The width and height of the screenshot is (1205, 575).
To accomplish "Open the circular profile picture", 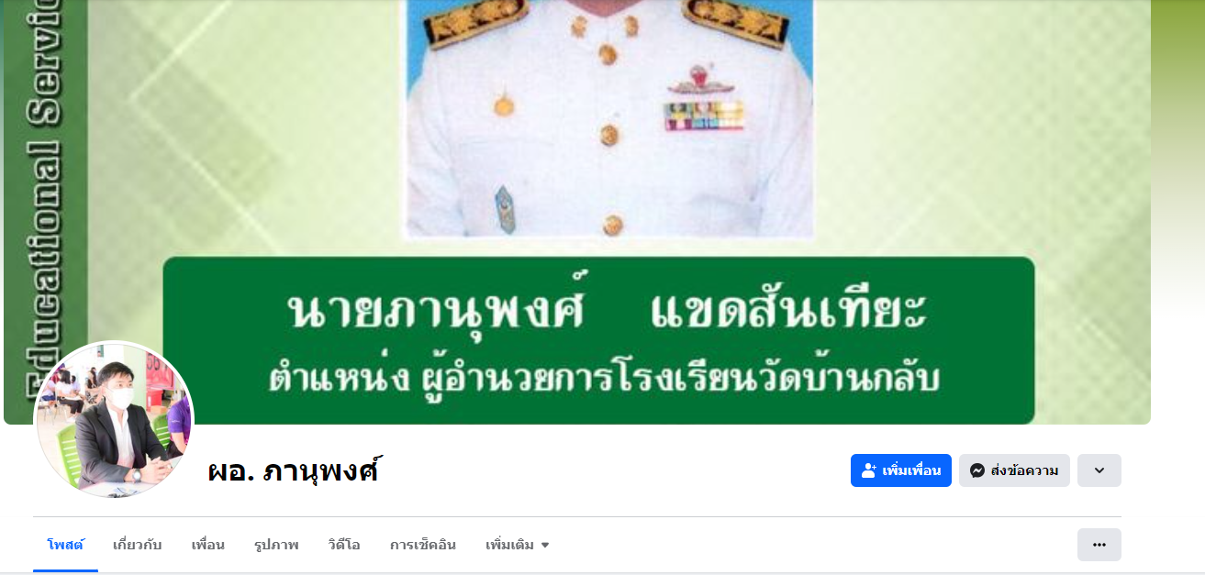I will pos(114,421).
